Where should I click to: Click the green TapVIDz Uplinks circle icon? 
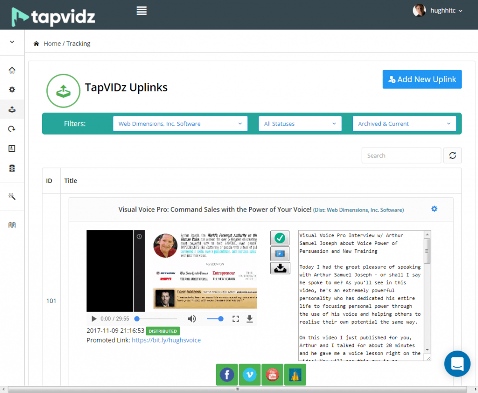[63, 91]
